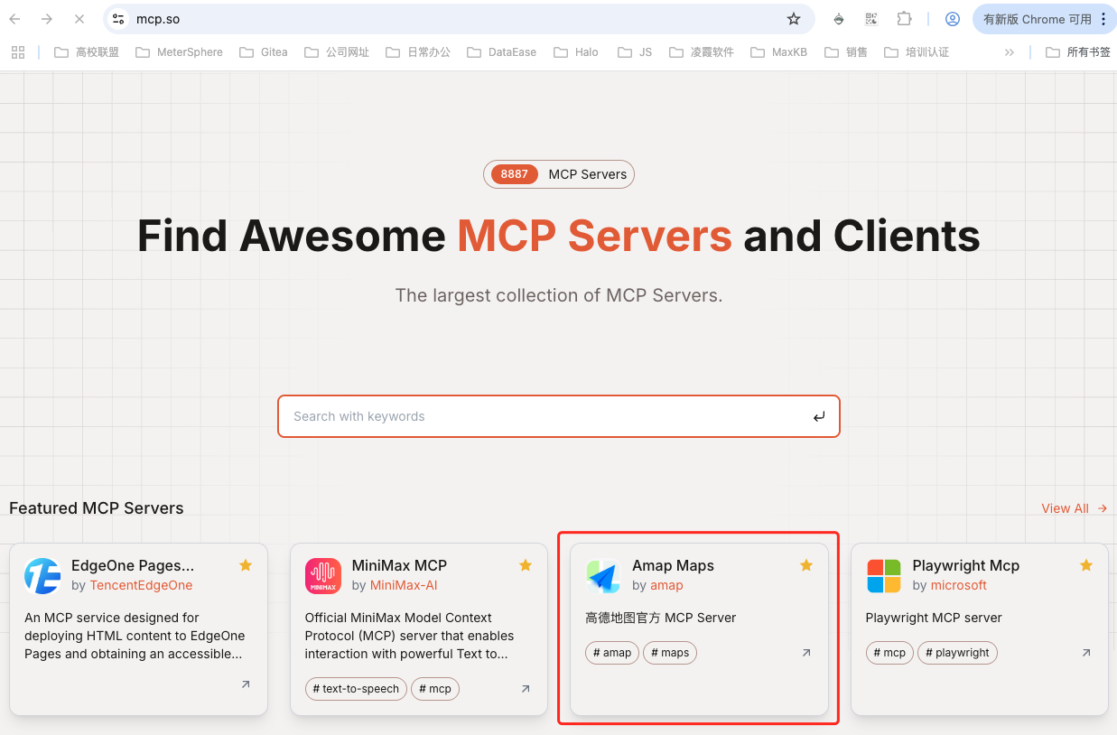The image size is (1117, 735).
Task: Expand hidden bookmarks with the chevron
Action: 1009,52
